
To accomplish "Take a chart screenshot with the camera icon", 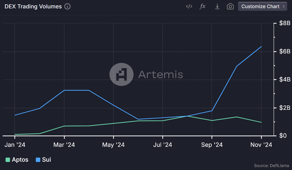I will [230, 6].
